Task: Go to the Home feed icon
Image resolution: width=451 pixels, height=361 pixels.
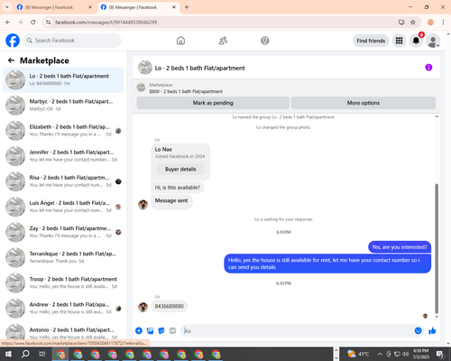Action: (x=180, y=41)
